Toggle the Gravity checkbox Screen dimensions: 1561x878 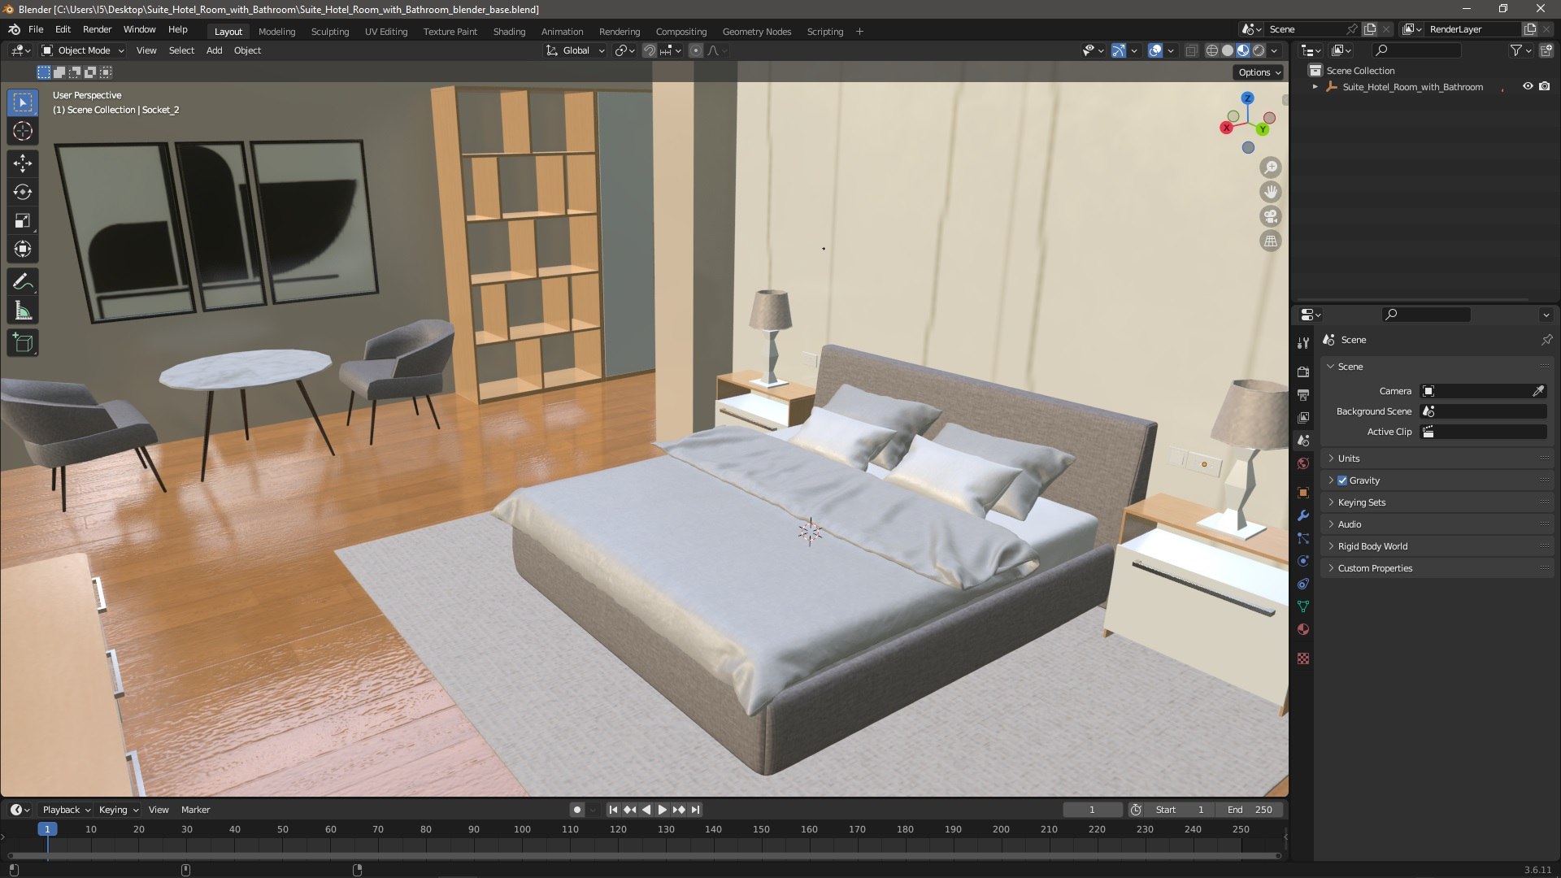[1342, 480]
